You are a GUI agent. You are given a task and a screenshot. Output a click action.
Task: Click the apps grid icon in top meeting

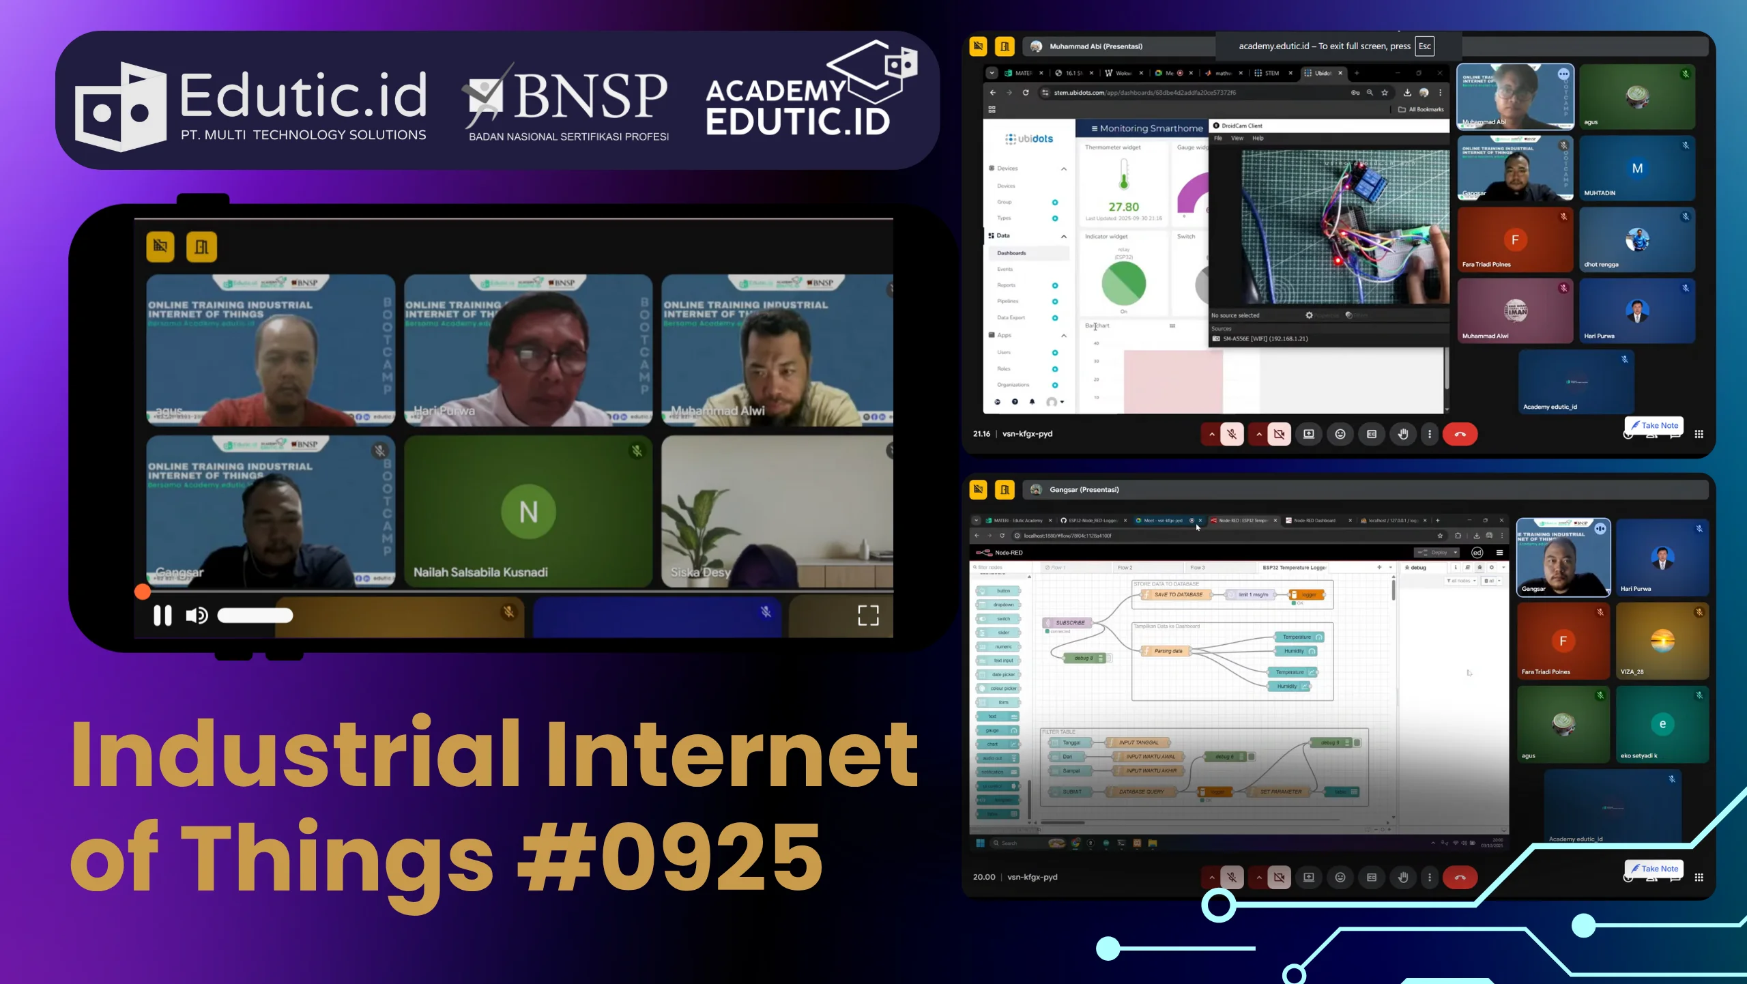tap(1699, 434)
